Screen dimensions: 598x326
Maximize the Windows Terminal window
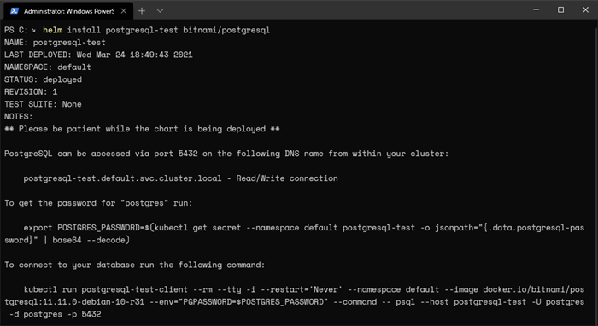[560, 10]
